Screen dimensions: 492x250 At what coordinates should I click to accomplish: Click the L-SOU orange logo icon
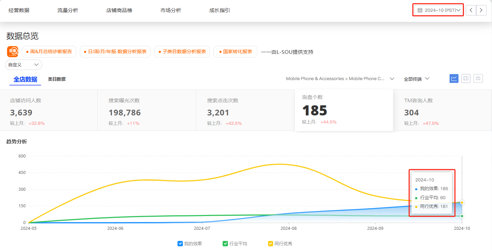pyautogui.click(x=12, y=51)
